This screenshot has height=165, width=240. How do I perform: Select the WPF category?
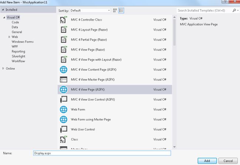(15, 46)
